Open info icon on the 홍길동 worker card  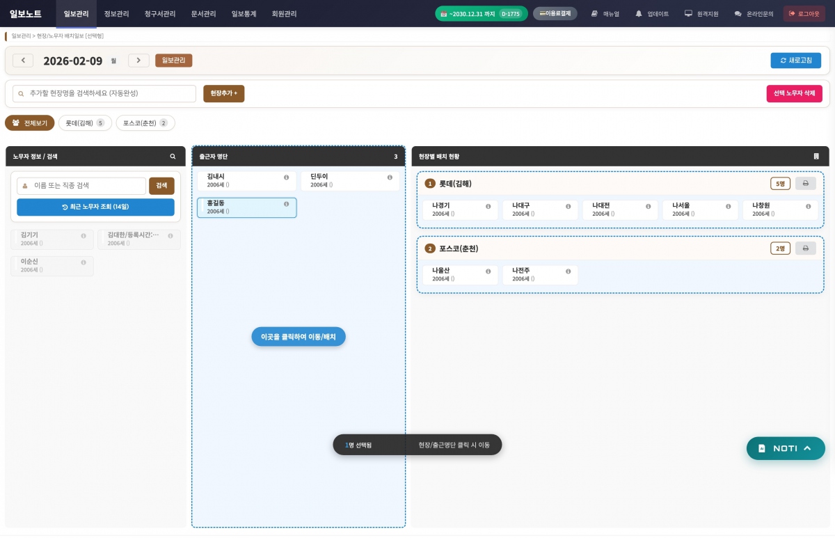click(x=286, y=204)
